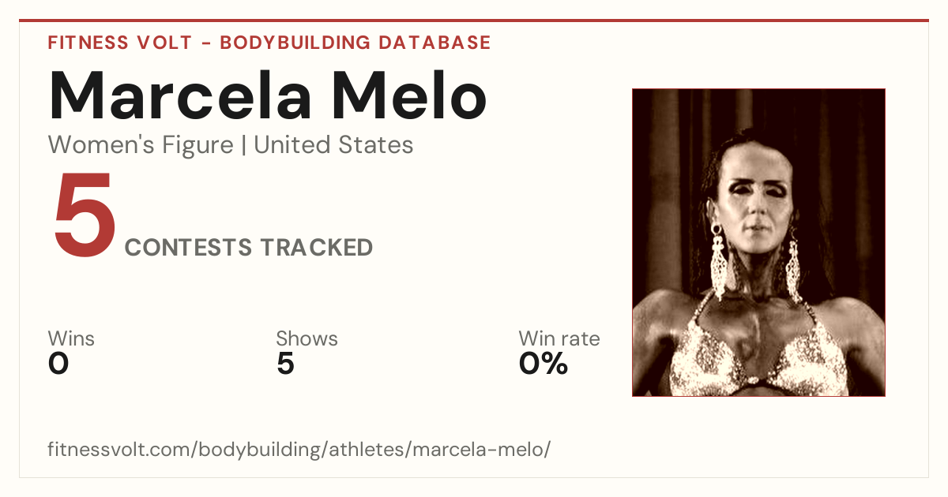Viewport: 948px width, 497px height.
Task: Open the athlete photo thumbnail
Action: (x=758, y=242)
